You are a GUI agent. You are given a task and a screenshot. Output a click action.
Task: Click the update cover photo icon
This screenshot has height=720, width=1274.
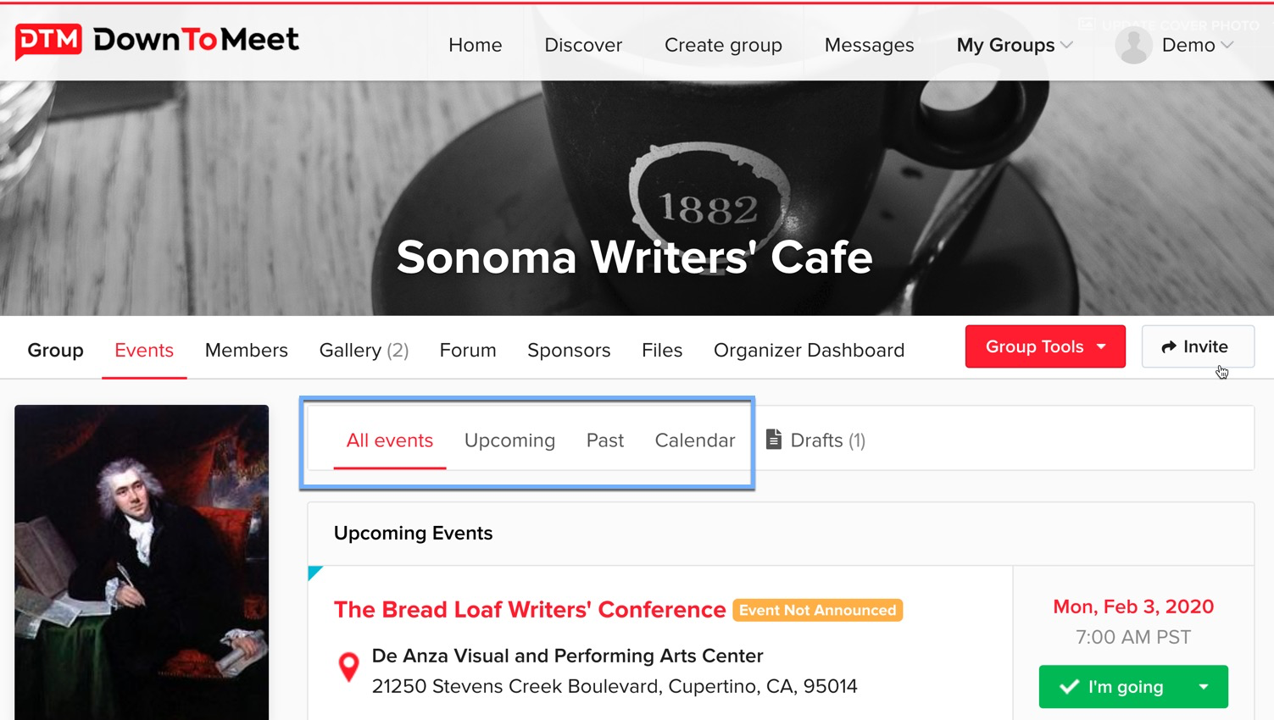tap(1086, 25)
